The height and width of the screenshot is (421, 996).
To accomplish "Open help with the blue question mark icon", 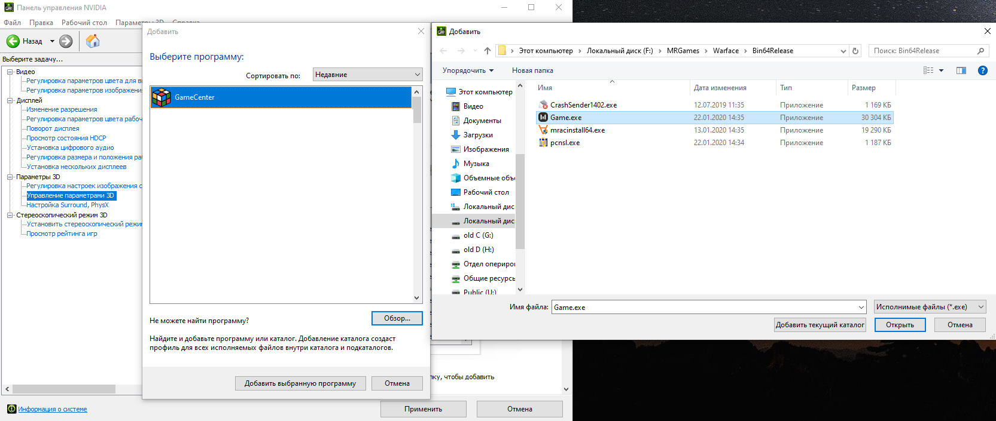I will (x=982, y=70).
